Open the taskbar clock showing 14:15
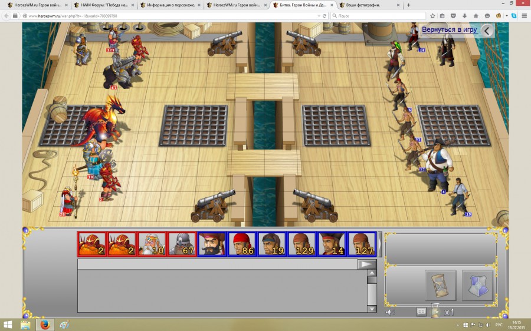Viewport: 531px width, 331px height. tap(516, 325)
